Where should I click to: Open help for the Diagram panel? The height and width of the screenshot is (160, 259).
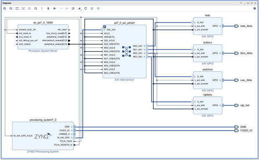pyautogui.click(x=241, y=3)
